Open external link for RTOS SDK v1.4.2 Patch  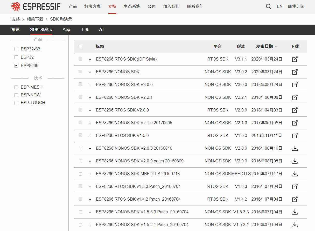tap(295, 199)
